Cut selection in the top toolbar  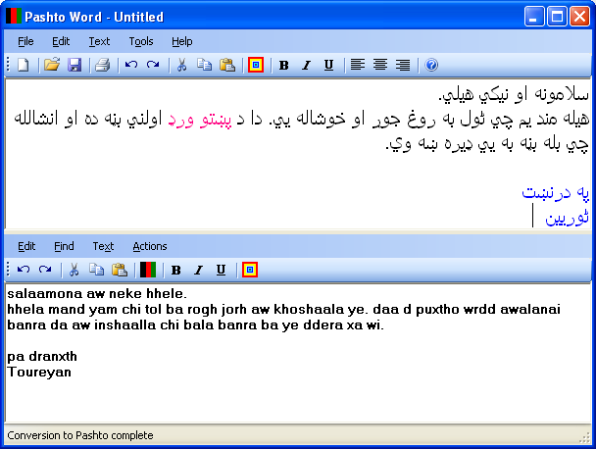coord(181,65)
